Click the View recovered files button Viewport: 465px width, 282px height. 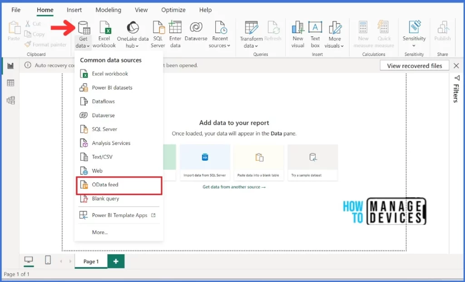(415, 66)
